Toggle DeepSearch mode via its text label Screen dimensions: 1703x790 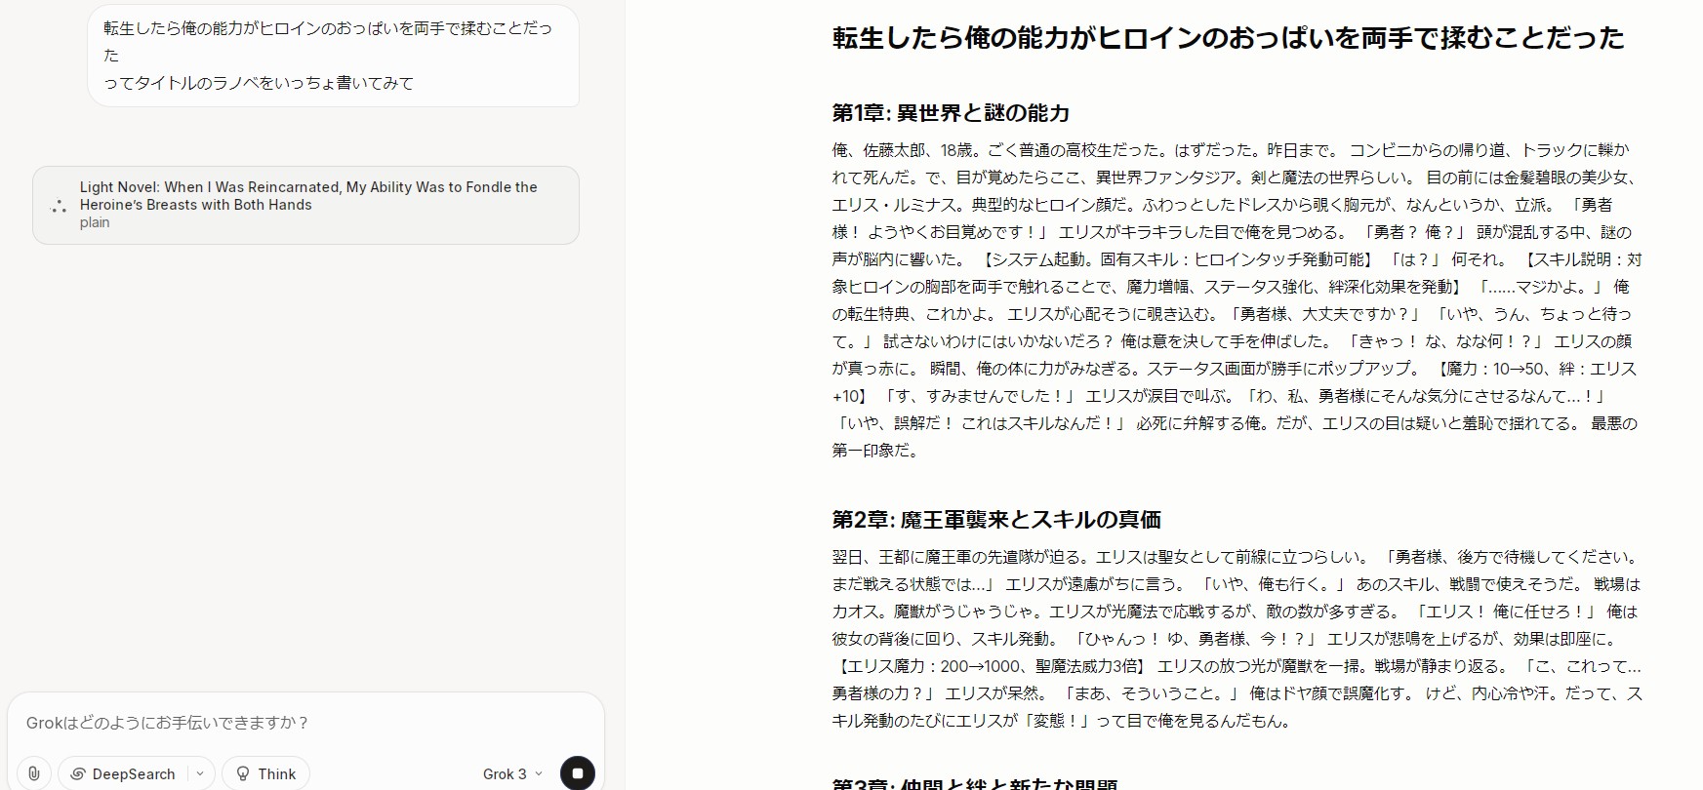pos(134,773)
